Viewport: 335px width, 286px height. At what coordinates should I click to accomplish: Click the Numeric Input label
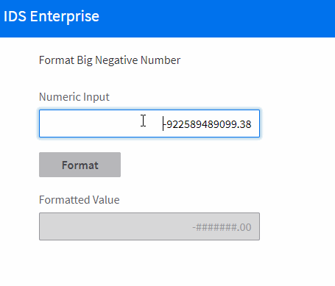(74, 97)
